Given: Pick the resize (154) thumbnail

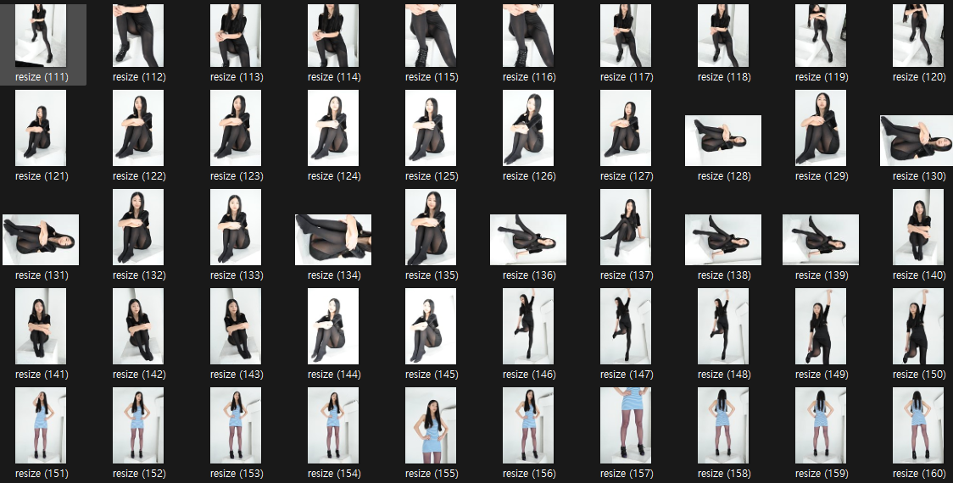Looking at the screenshot, I should 333,425.
